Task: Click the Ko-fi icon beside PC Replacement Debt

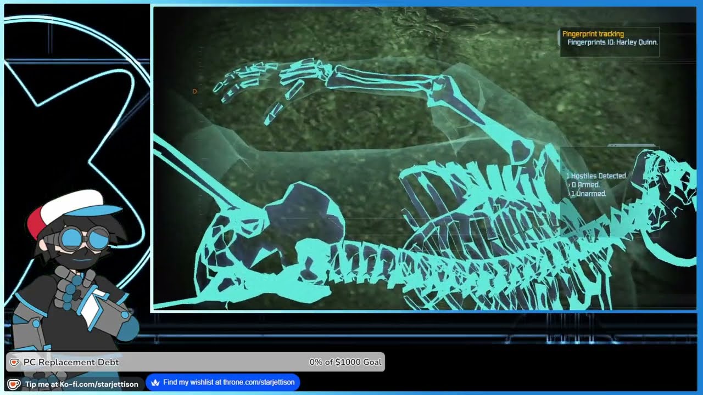Action: [15, 362]
